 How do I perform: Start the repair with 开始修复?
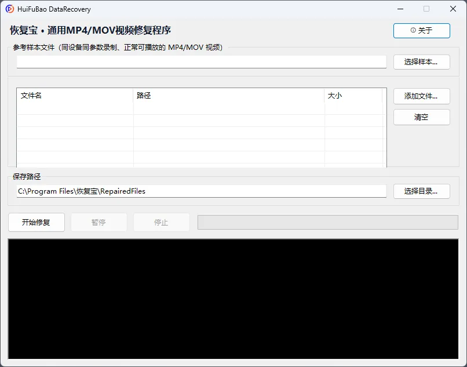pyautogui.click(x=37, y=222)
